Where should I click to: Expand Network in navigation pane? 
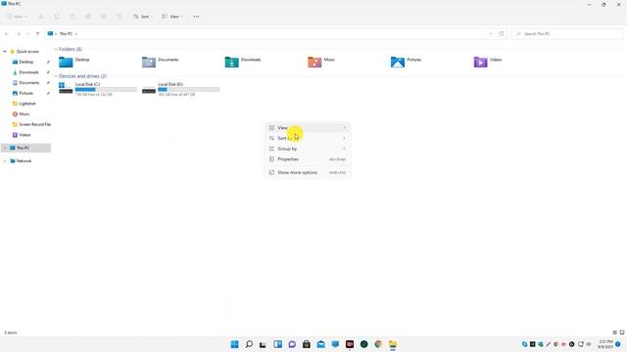[5, 160]
